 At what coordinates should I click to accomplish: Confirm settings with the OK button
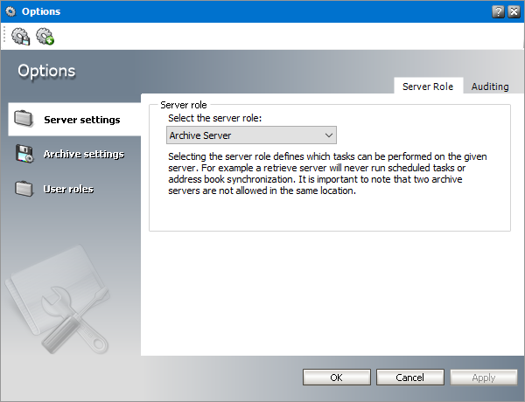(x=337, y=378)
